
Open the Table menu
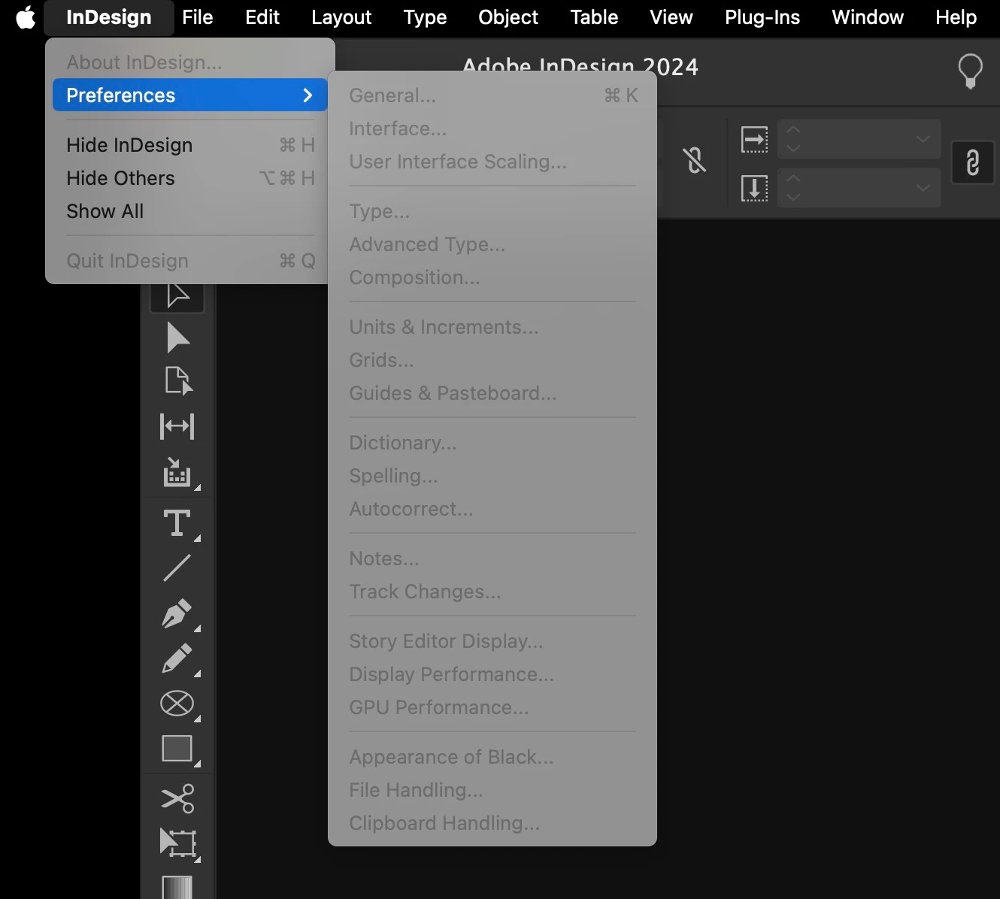click(x=594, y=17)
